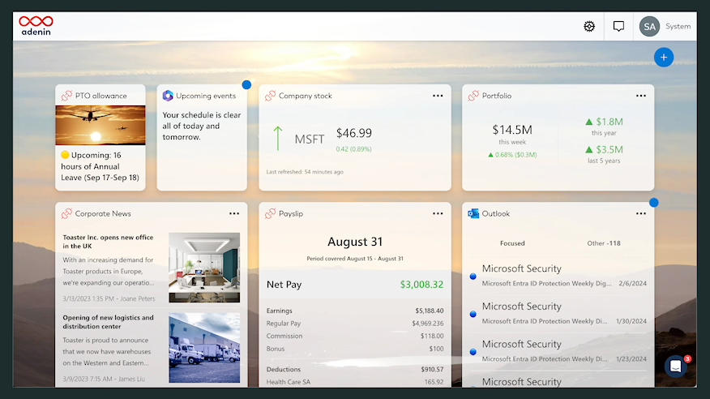This screenshot has height=399, width=710.
Task: Click the Health Care SA row
Action: click(355, 382)
